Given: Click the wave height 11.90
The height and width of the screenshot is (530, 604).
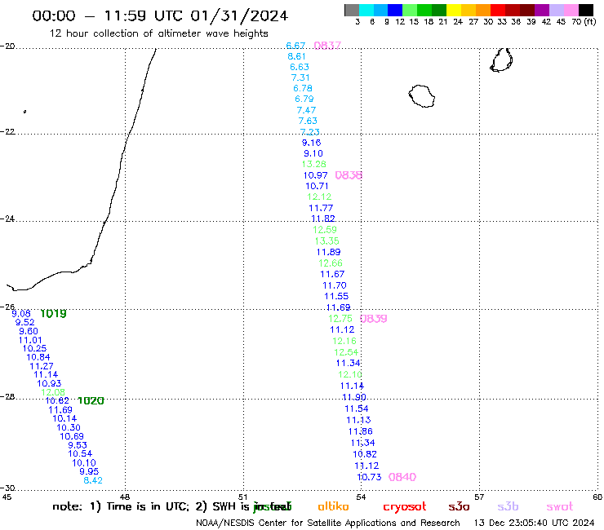Looking at the screenshot, I should [354, 397].
